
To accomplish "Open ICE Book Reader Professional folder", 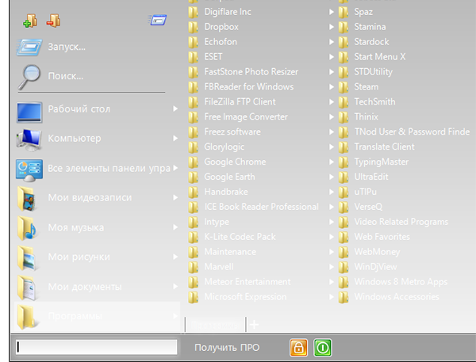I will click(x=261, y=207).
